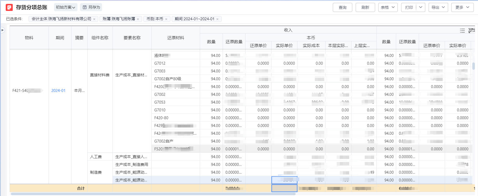Select the G7053 material cell
This screenshot has height=196, width=478.
click(176, 102)
